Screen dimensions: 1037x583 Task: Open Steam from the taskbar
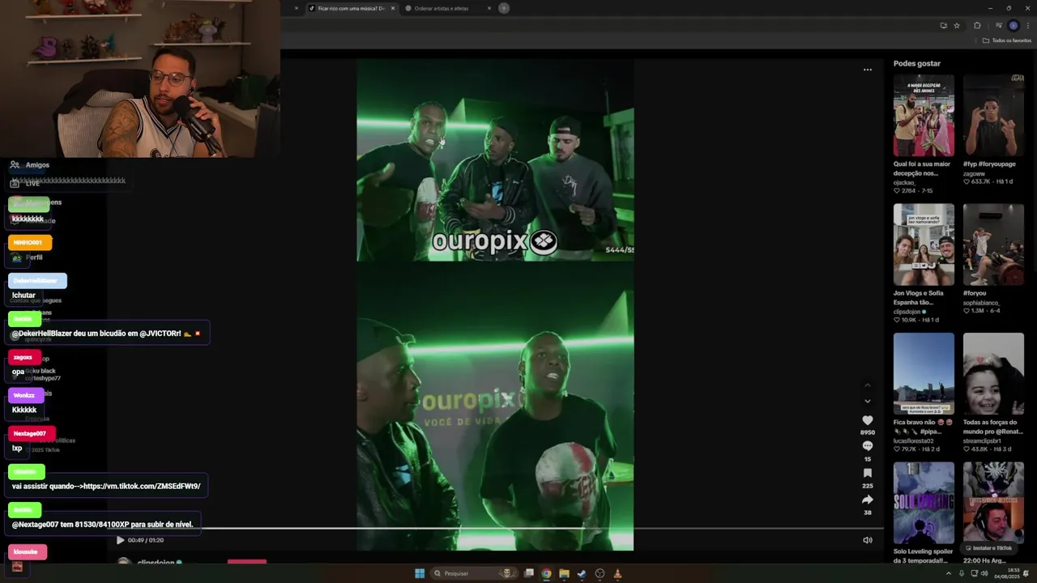click(x=582, y=573)
